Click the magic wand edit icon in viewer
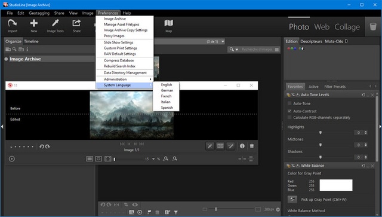This screenshot has width=382, height=217. (230, 146)
